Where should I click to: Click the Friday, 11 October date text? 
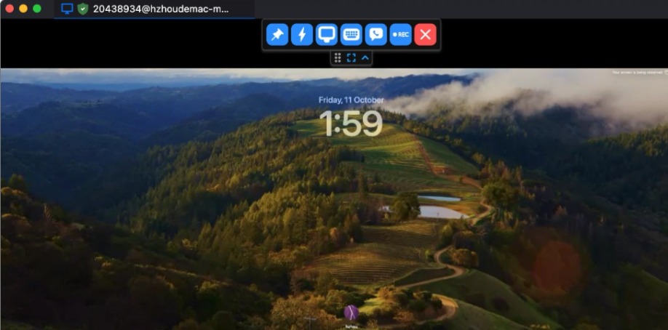(x=351, y=100)
